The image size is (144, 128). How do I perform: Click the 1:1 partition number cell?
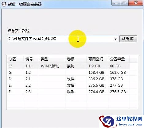pos(28,66)
